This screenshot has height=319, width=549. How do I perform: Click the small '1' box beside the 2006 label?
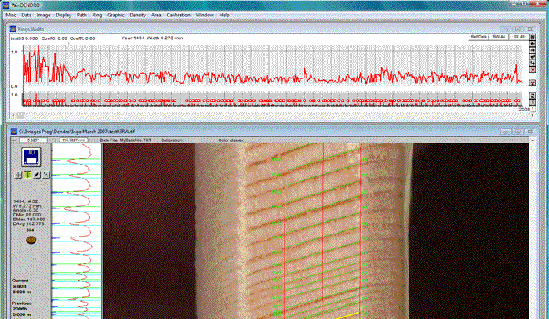(x=533, y=109)
